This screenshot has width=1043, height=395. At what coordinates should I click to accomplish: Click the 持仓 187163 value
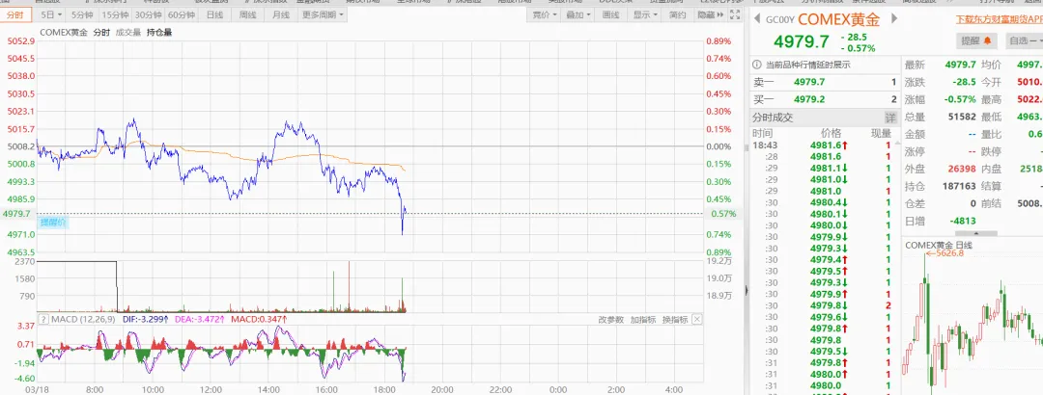tap(961, 187)
